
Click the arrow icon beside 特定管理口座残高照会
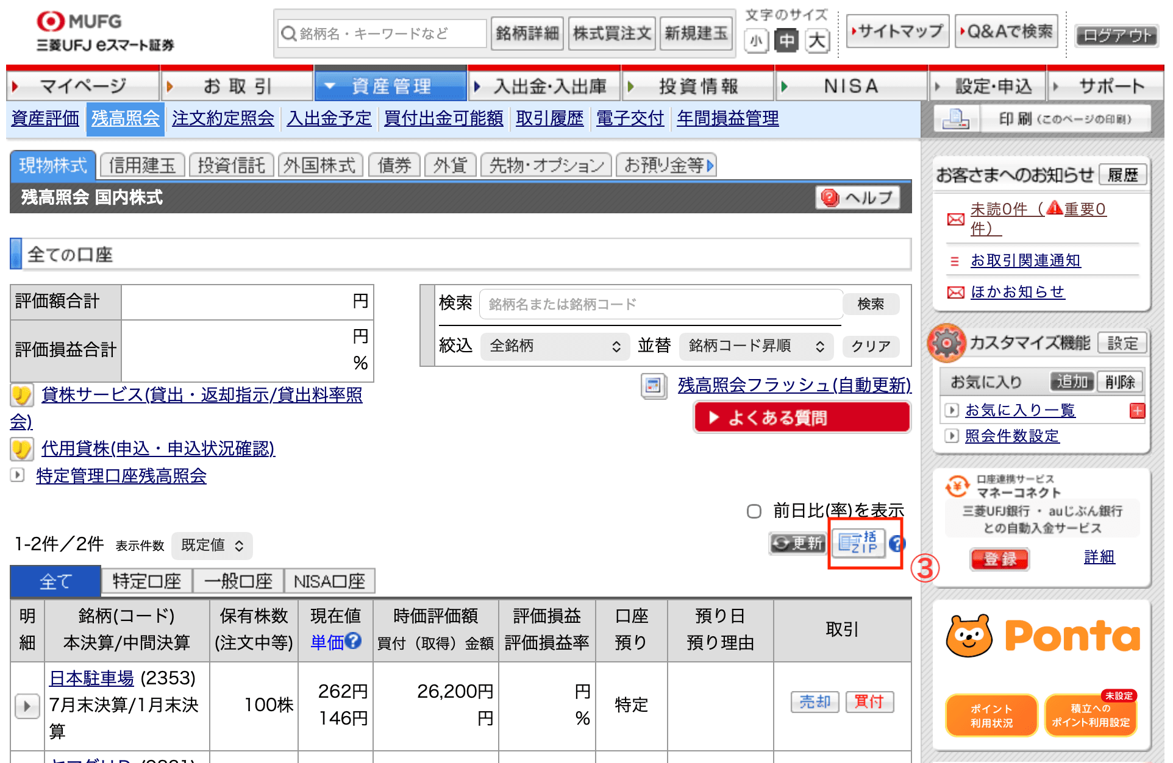18,475
